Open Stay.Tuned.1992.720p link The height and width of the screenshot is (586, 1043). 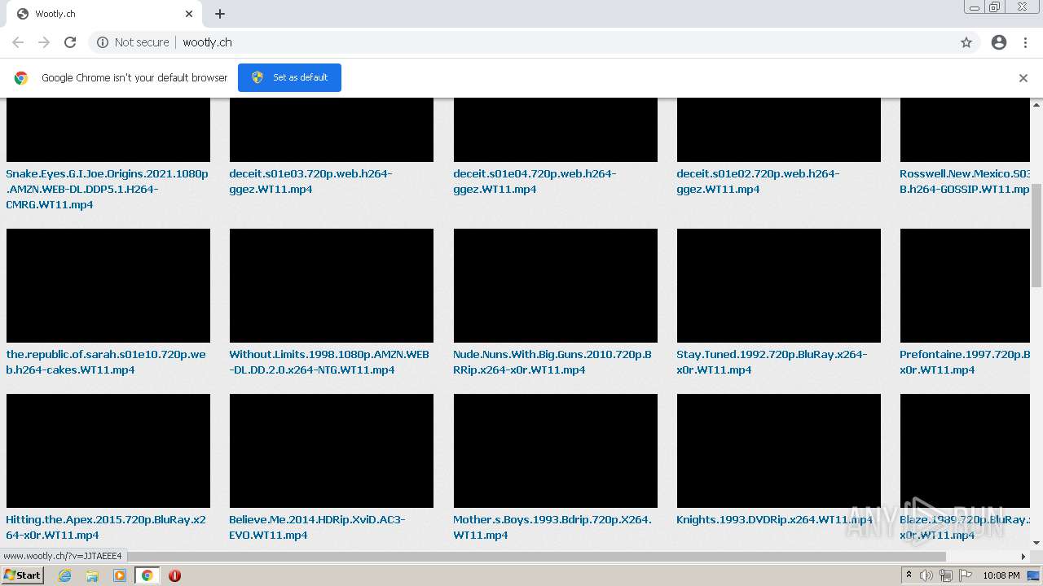[772, 362]
